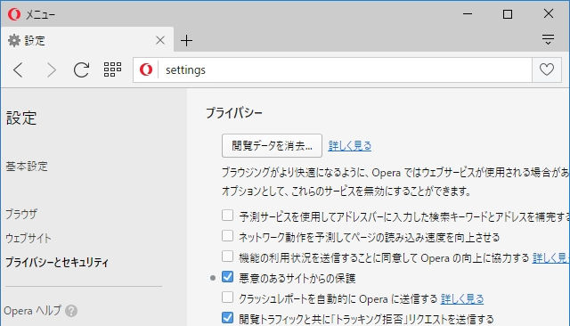
Task: Click the help question mark icon
Action: (x=71, y=311)
